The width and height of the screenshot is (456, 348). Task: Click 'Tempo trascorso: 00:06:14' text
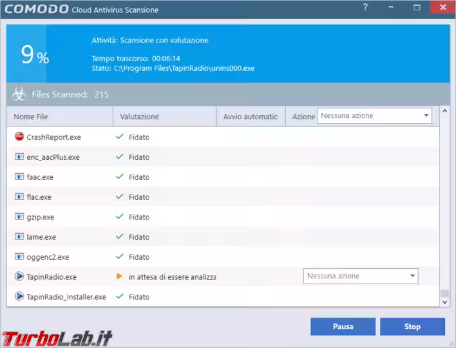pos(136,58)
